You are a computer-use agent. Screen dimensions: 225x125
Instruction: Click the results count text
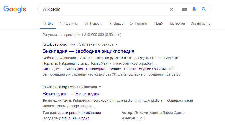point(82,35)
